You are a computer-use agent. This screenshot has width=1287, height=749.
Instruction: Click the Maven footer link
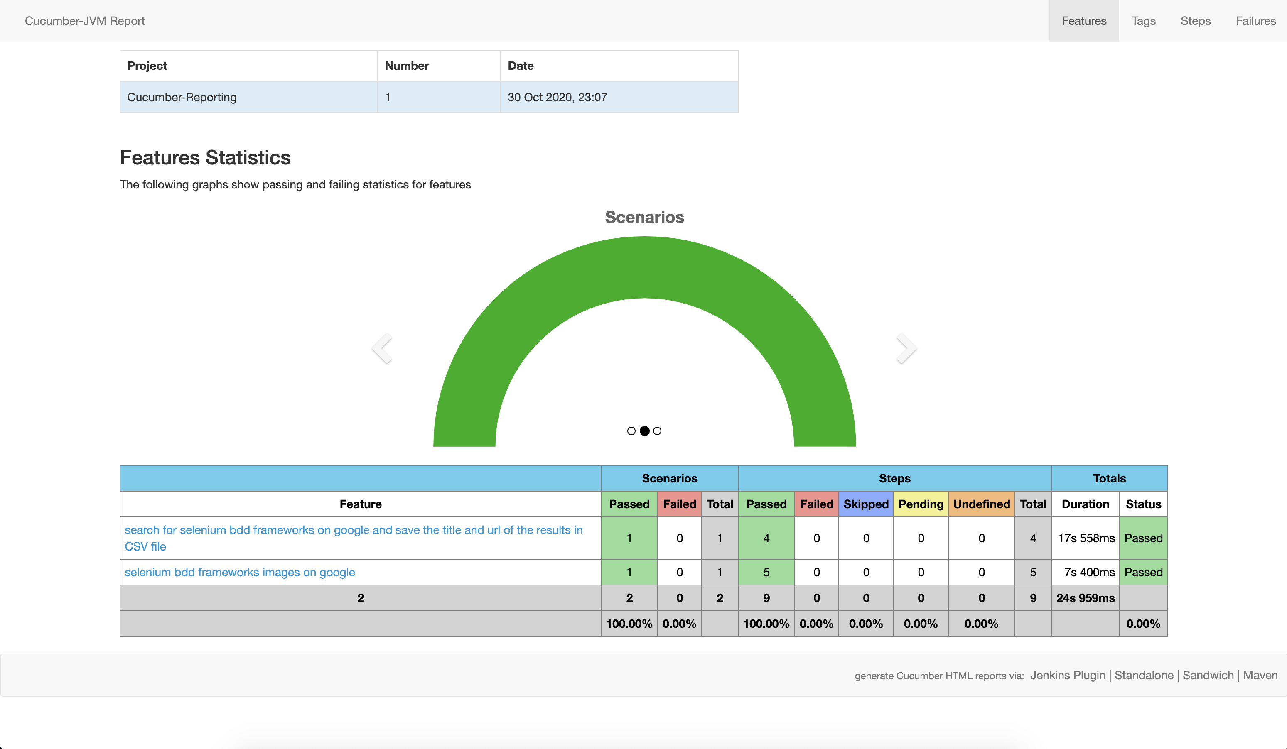tap(1260, 675)
